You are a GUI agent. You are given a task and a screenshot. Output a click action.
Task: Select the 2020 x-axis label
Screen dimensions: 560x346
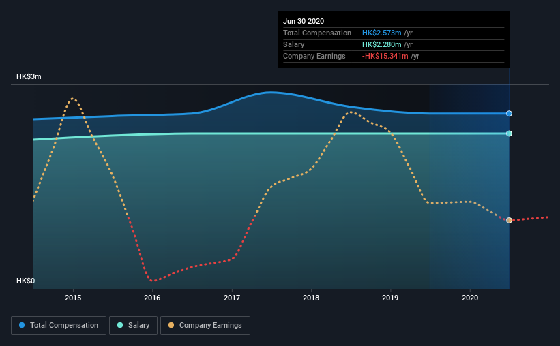(470, 298)
